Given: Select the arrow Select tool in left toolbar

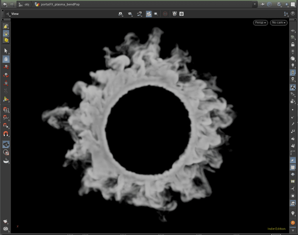Looking at the screenshot, I should 6,51.
